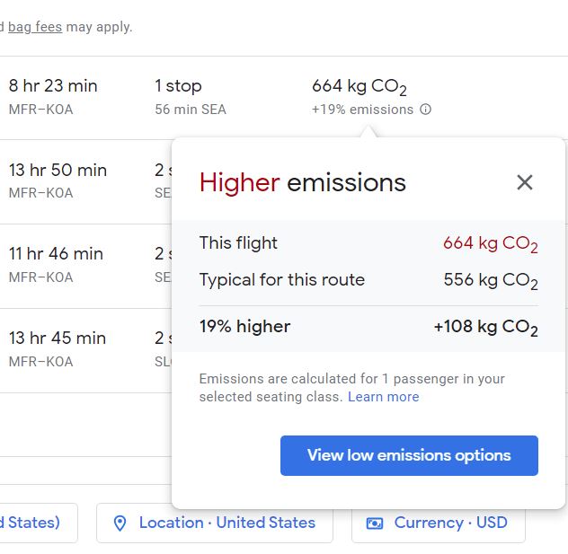This screenshot has width=568, height=554.
Task: Click the +108 kg CO2 difference value
Action: tap(485, 327)
